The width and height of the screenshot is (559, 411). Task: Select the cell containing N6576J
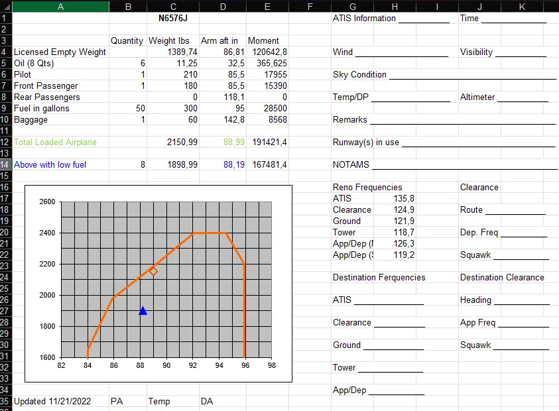(x=173, y=18)
